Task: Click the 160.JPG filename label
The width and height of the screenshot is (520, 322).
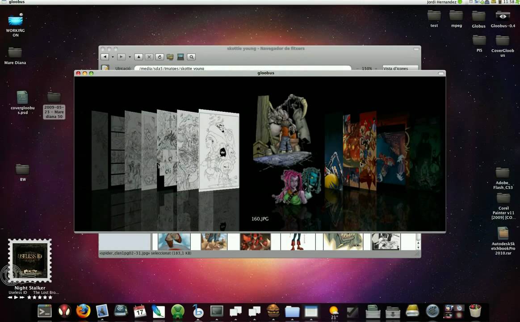Action: click(260, 219)
